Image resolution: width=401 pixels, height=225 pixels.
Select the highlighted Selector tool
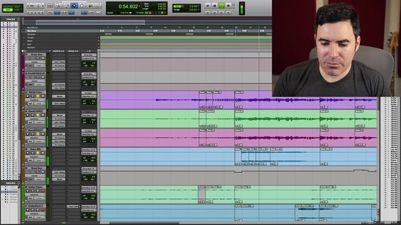click(x=74, y=6)
